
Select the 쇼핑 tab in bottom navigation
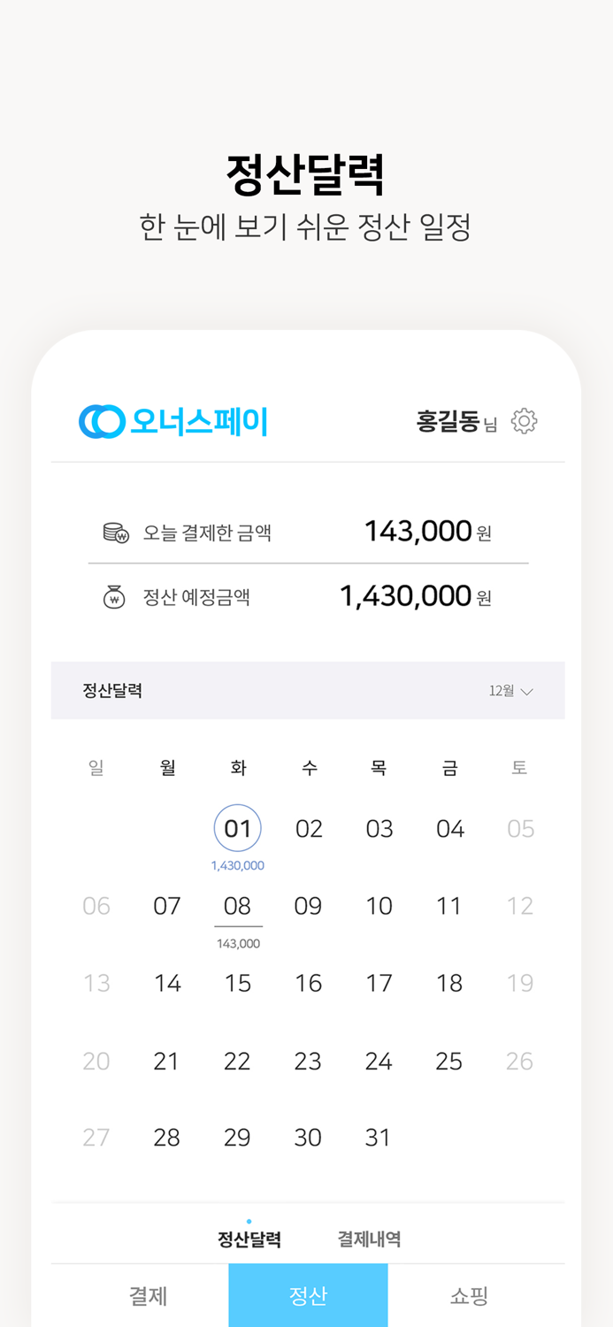click(x=467, y=1294)
